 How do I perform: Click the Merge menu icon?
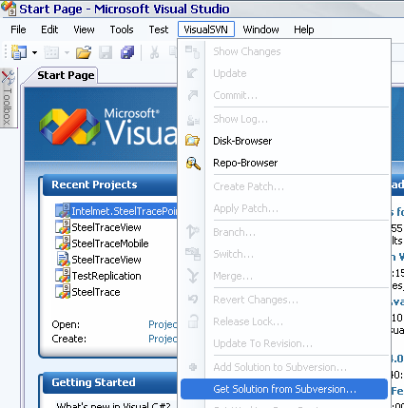pos(193,276)
